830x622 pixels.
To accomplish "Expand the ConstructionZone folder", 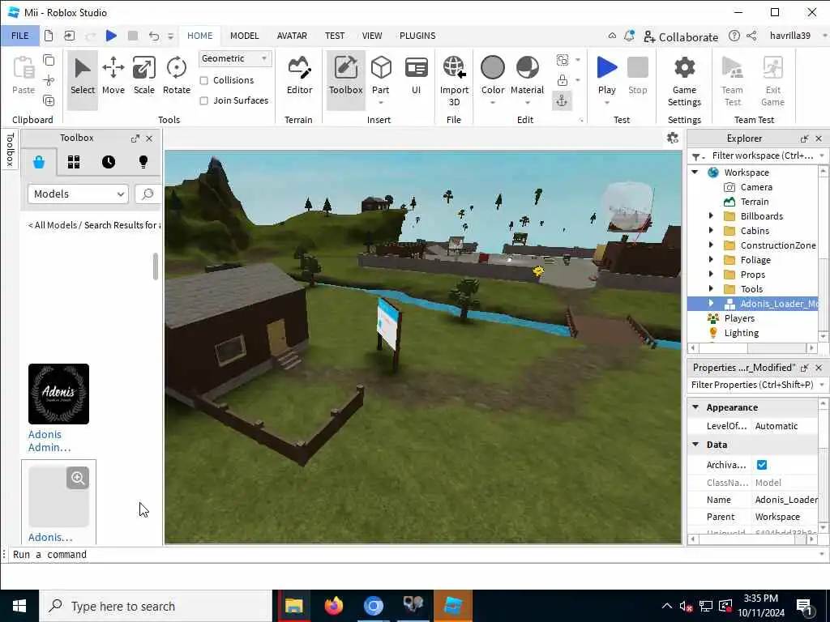I will point(711,245).
